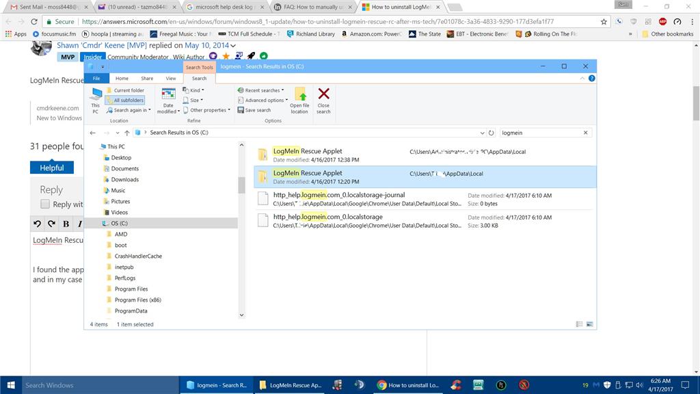Go back in Explorer navigation

point(92,133)
